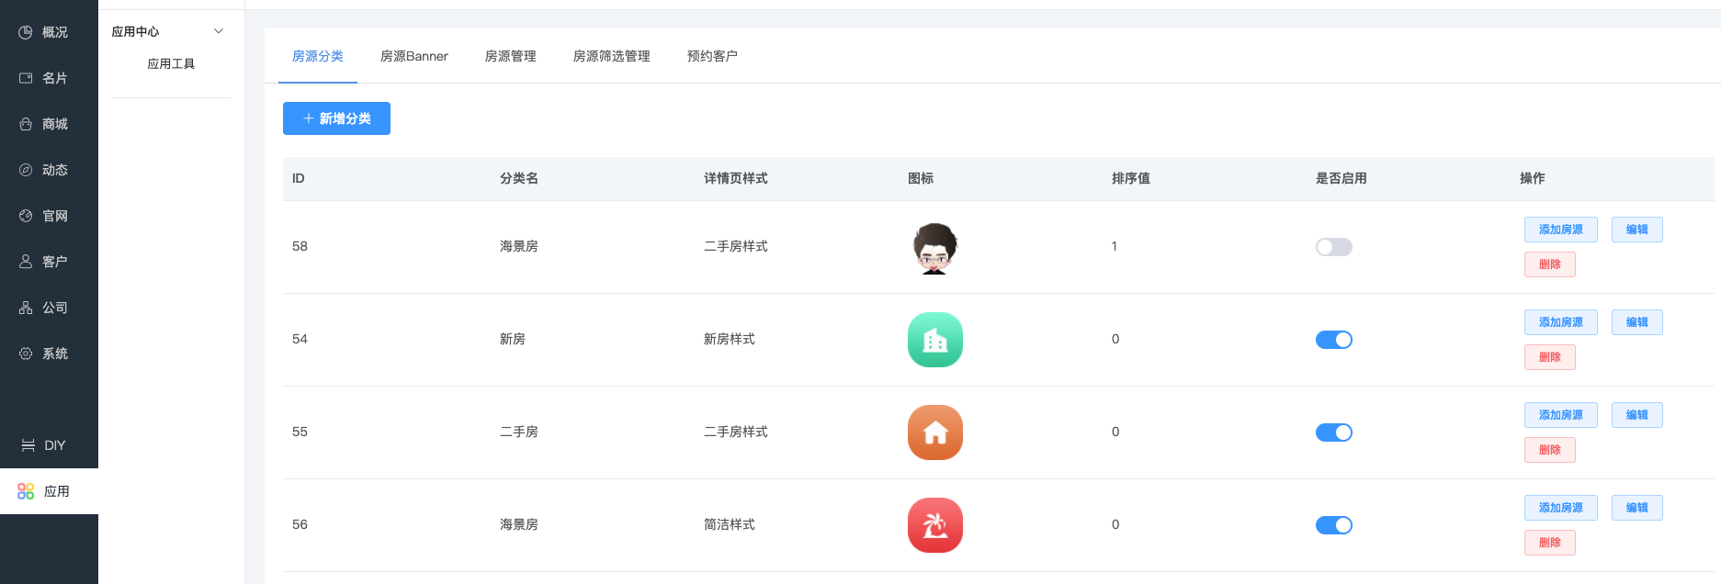Viewport: 1721px width, 584px height.
Task: Click 删除 in the 新房 row
Action: (1550, 357)
